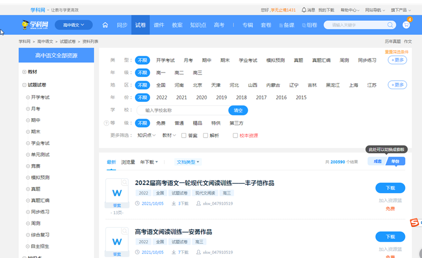Click the school name input field
This screenshot has height=258, width=422.
185,110
